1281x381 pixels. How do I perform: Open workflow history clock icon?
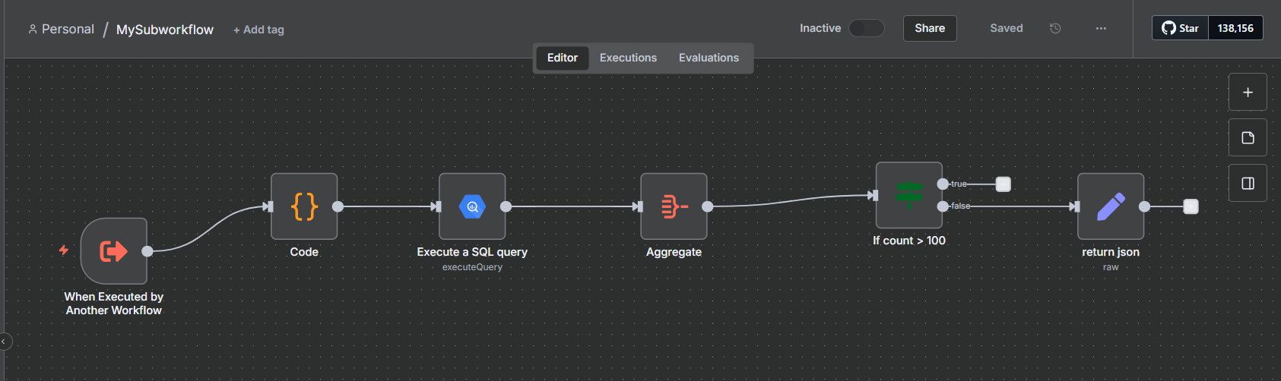pyautogui.click(x=1055, y=28)
